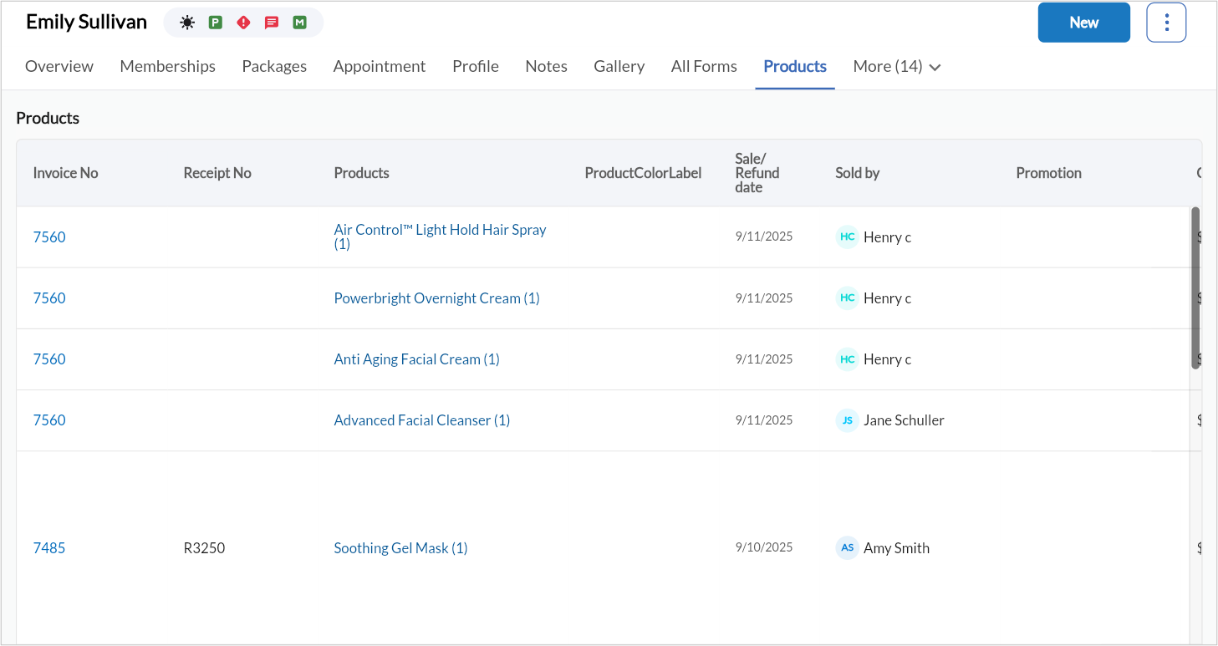1218x646 pixels.
Task: Open the Profile tab
Action: [x=476, y=66]
